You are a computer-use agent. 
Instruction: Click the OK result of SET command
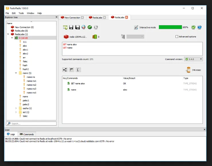(x=125, y=83)
